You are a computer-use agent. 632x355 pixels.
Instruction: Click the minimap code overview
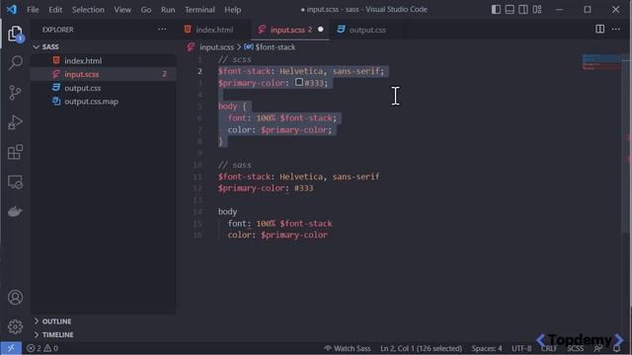click(x=601, y=62)
